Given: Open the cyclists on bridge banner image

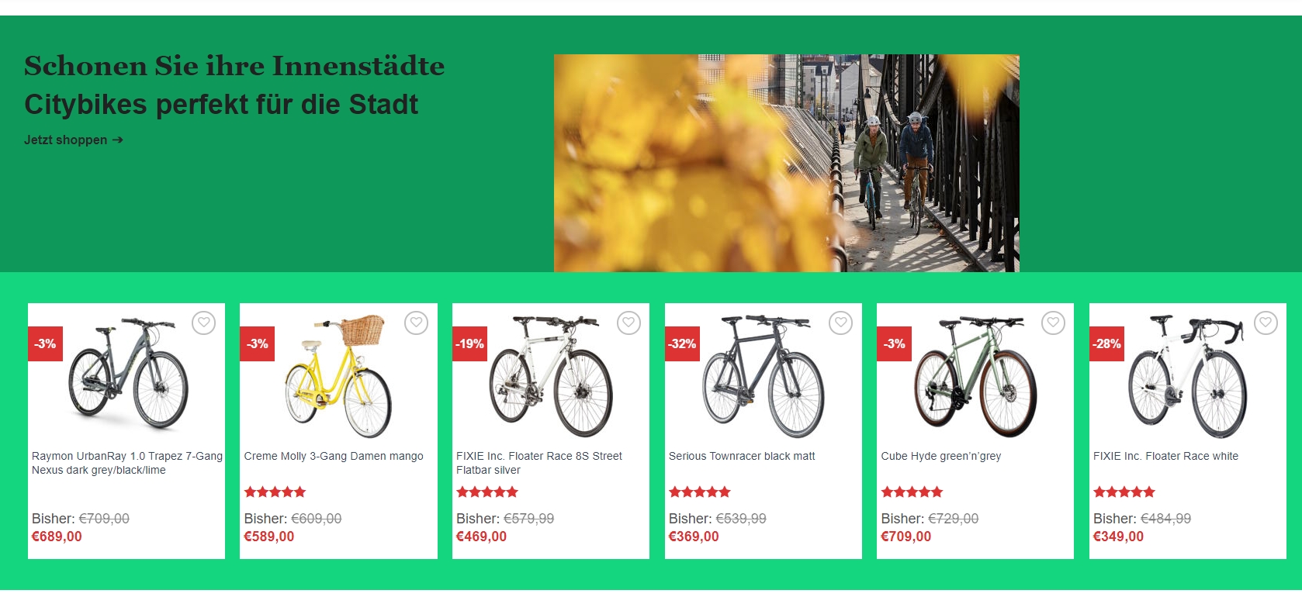Looking at the screenshot, I should pos(786,163).
